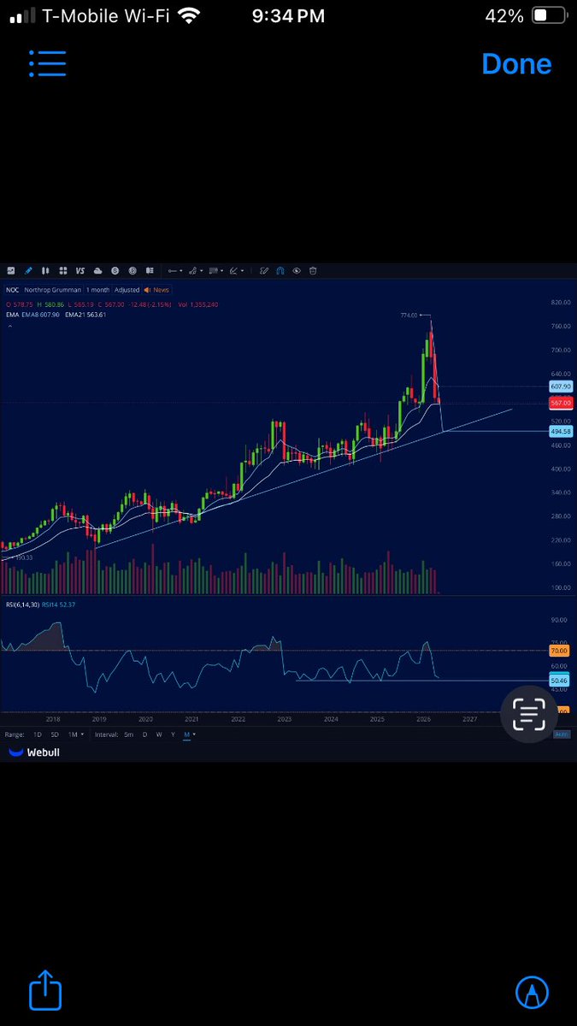Image resolution: width=577 pixels, height=1026 pixels.
Task: Click the Webull logo
Action: tap(33, 752)
